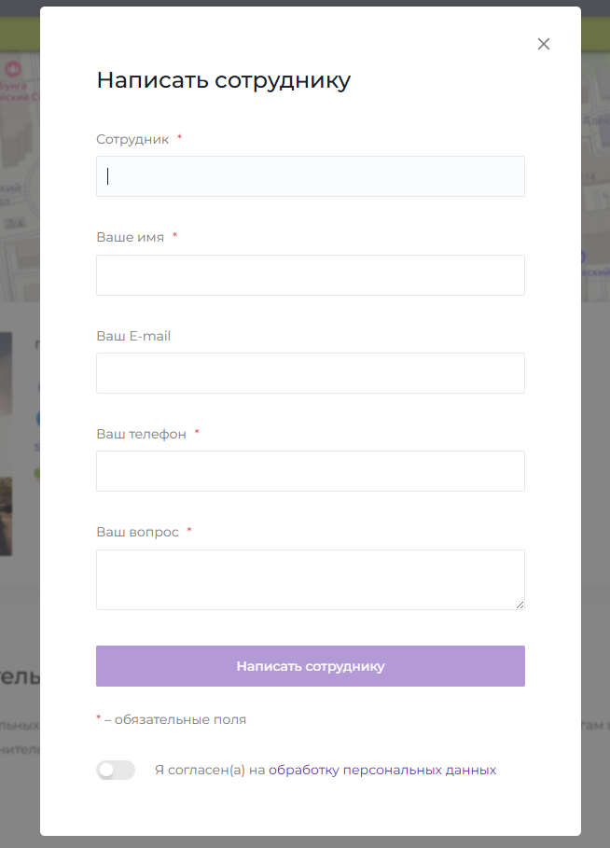
Task: Click the red asterisk beside Сотрудник
Action: pyautogui.click(x=179, y=139)
